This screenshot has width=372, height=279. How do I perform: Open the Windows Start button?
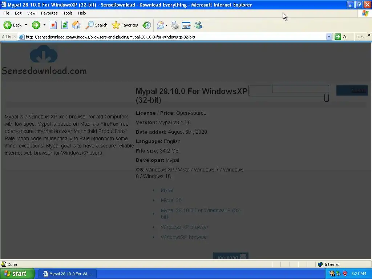[x=17, y=274]
